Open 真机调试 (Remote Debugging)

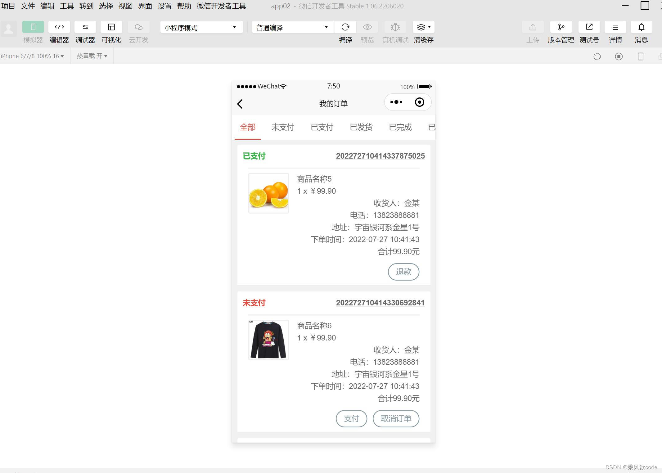(395, 27)
